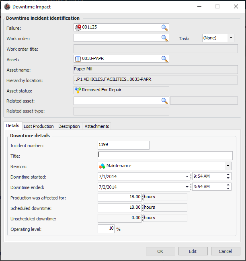
Task: Expand the Downtime ended date dropdown
Action: point(187,187)
